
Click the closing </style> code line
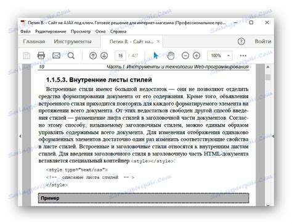(x=57, y=185)
